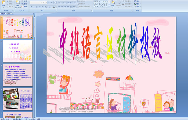The width and height of the screenshot is (188, 120).
Task: Open Change Case (Aa) dropdown
Action: (50, 7)
